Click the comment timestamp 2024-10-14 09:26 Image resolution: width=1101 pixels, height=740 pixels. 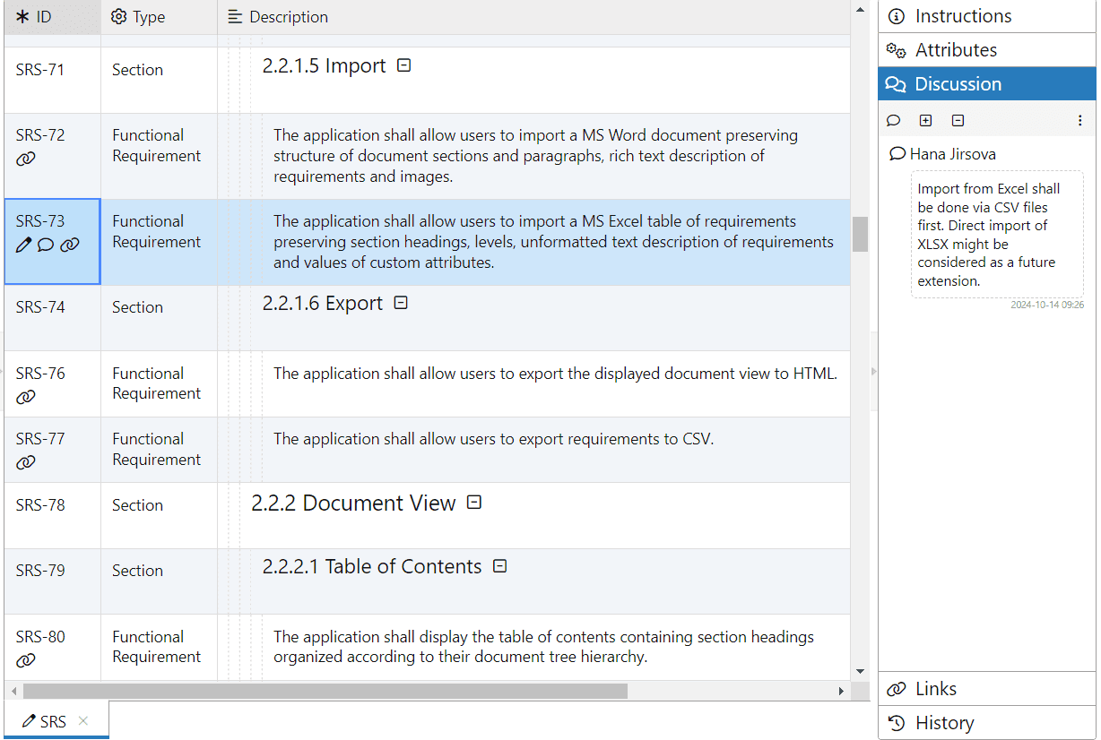pyautogui.click(x=1047, y=305)
